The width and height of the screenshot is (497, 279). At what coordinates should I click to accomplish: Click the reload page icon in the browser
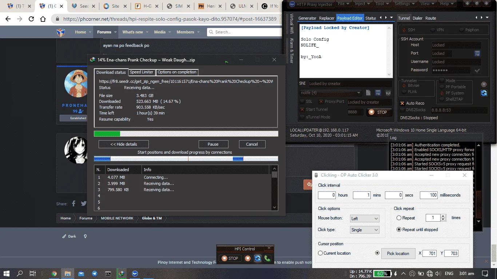click(x=31, y=19)
